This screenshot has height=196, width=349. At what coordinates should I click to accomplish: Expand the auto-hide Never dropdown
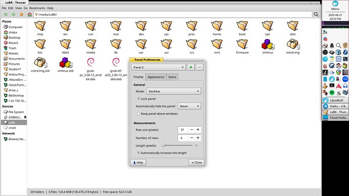(x=189, y=106)
